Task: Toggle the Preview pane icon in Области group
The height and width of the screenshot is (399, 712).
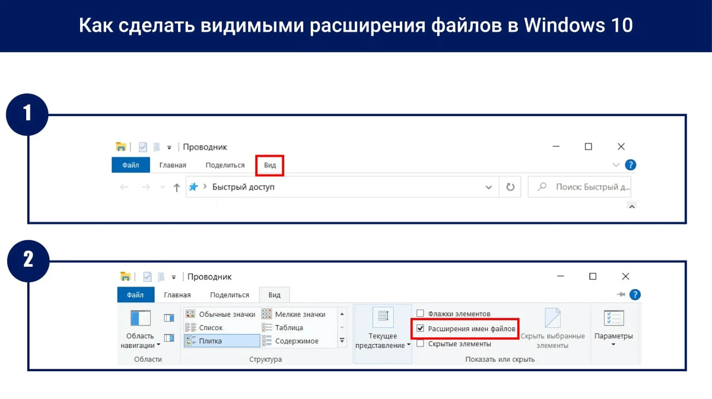Action: click(169, 318)
